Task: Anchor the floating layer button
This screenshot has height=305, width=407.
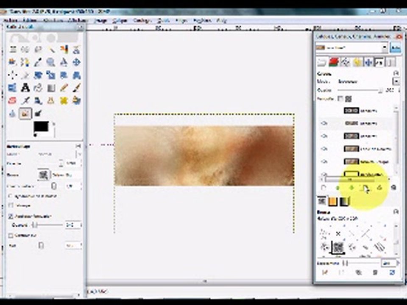Action: pyautogui.click(x=380, y=187)
